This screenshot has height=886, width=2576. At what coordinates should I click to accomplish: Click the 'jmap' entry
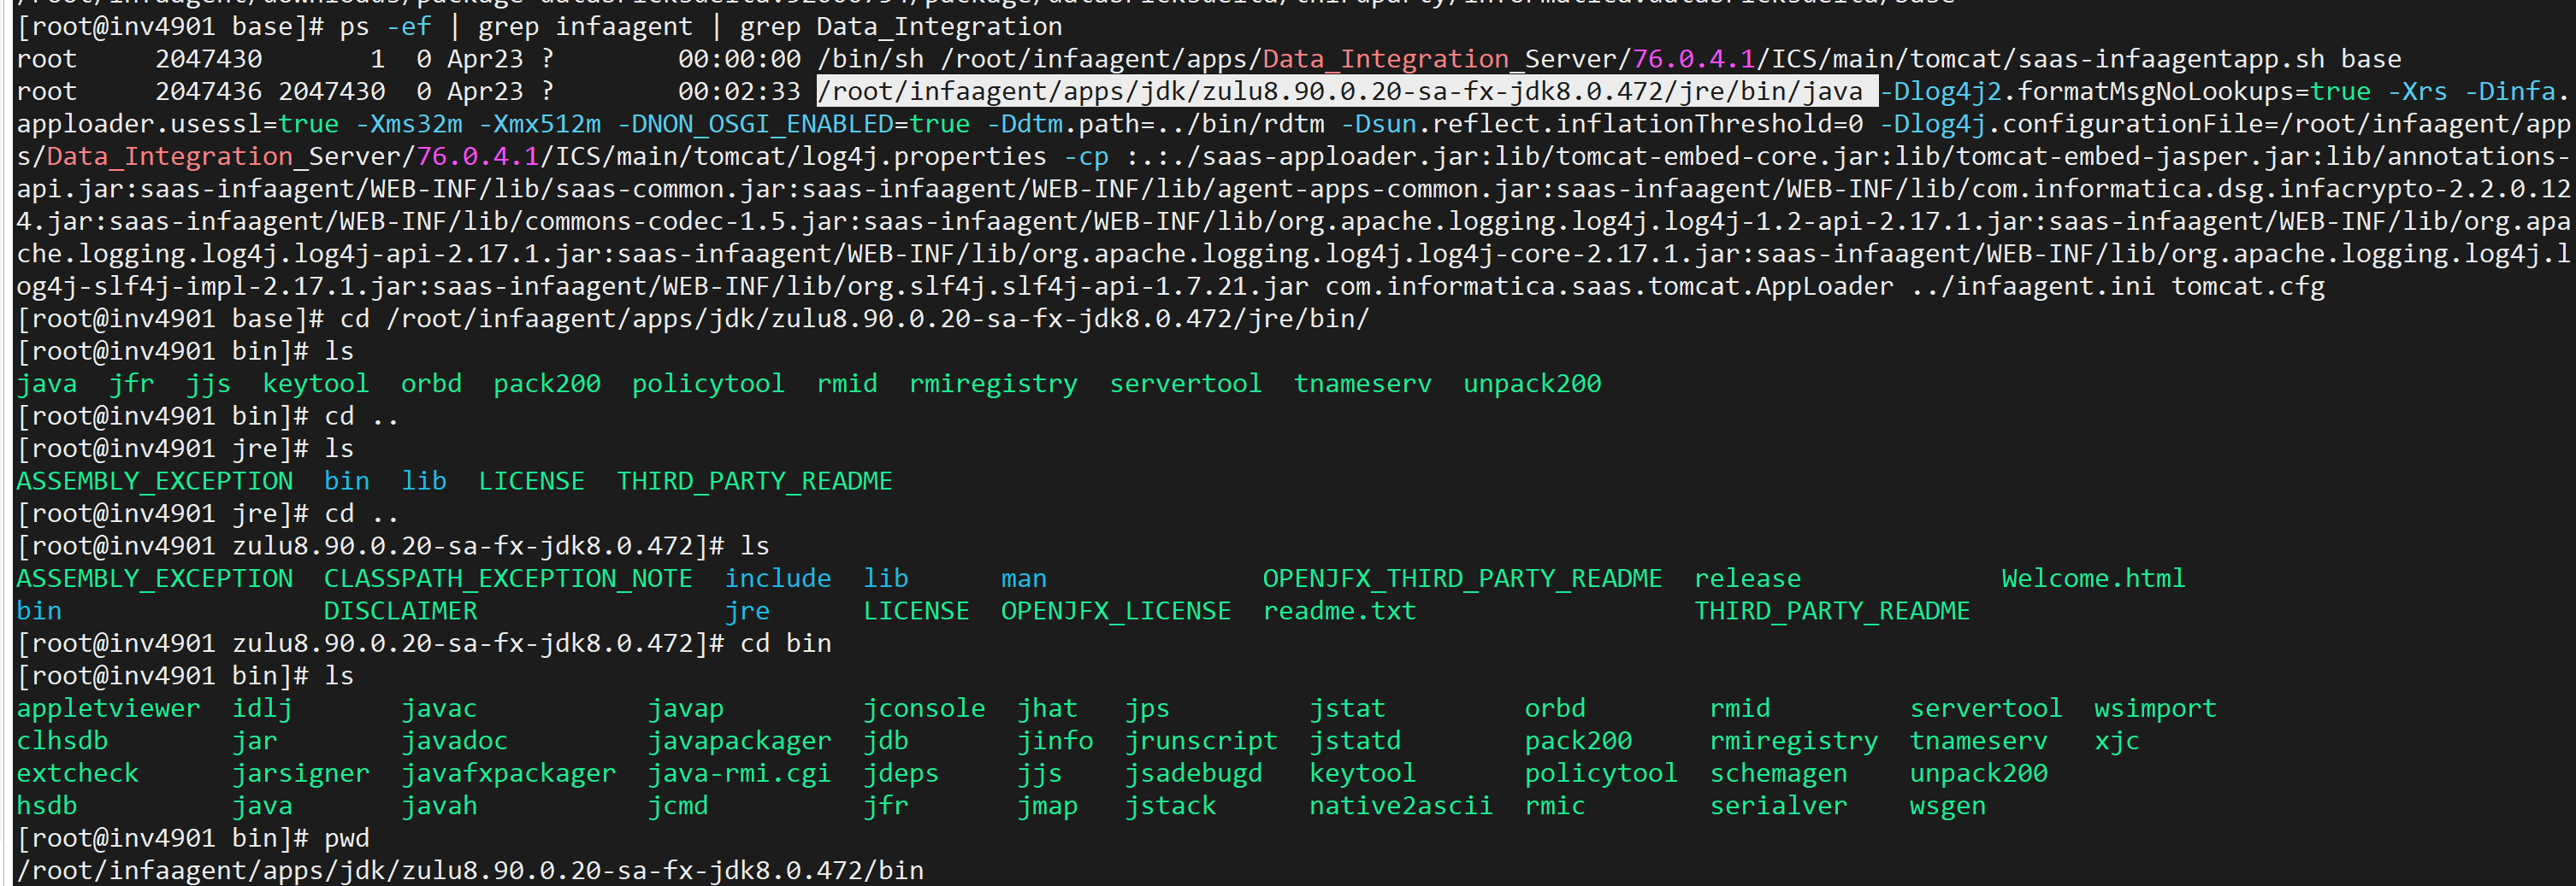[1047, 805]
